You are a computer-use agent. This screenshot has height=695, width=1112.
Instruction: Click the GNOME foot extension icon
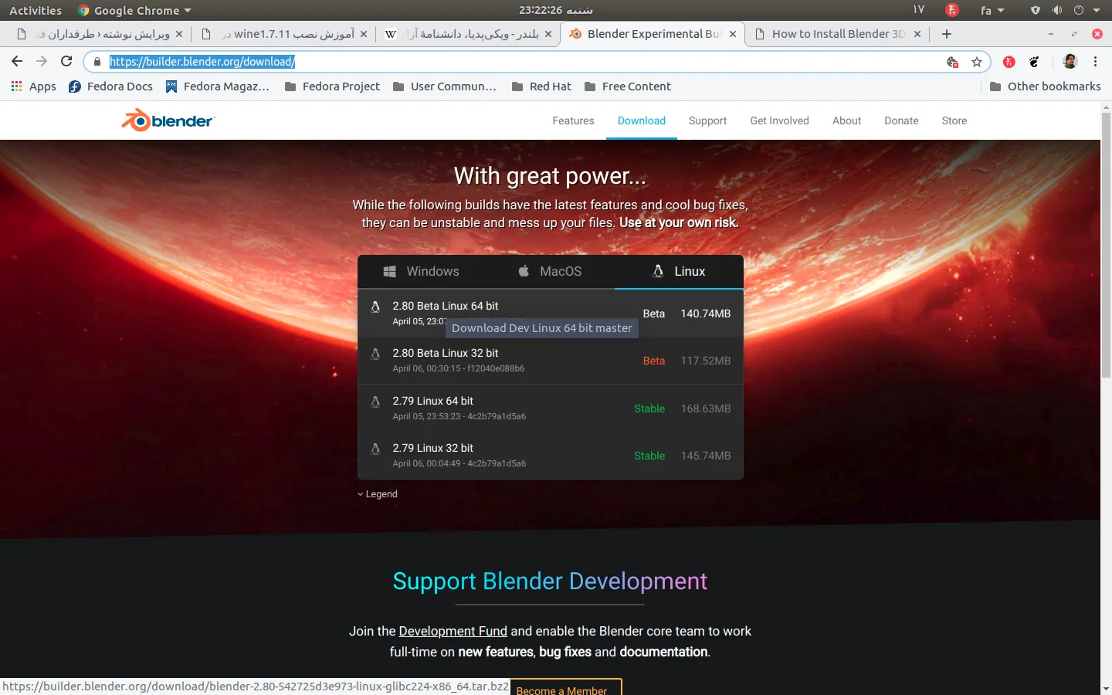[x=1034, y=62]
